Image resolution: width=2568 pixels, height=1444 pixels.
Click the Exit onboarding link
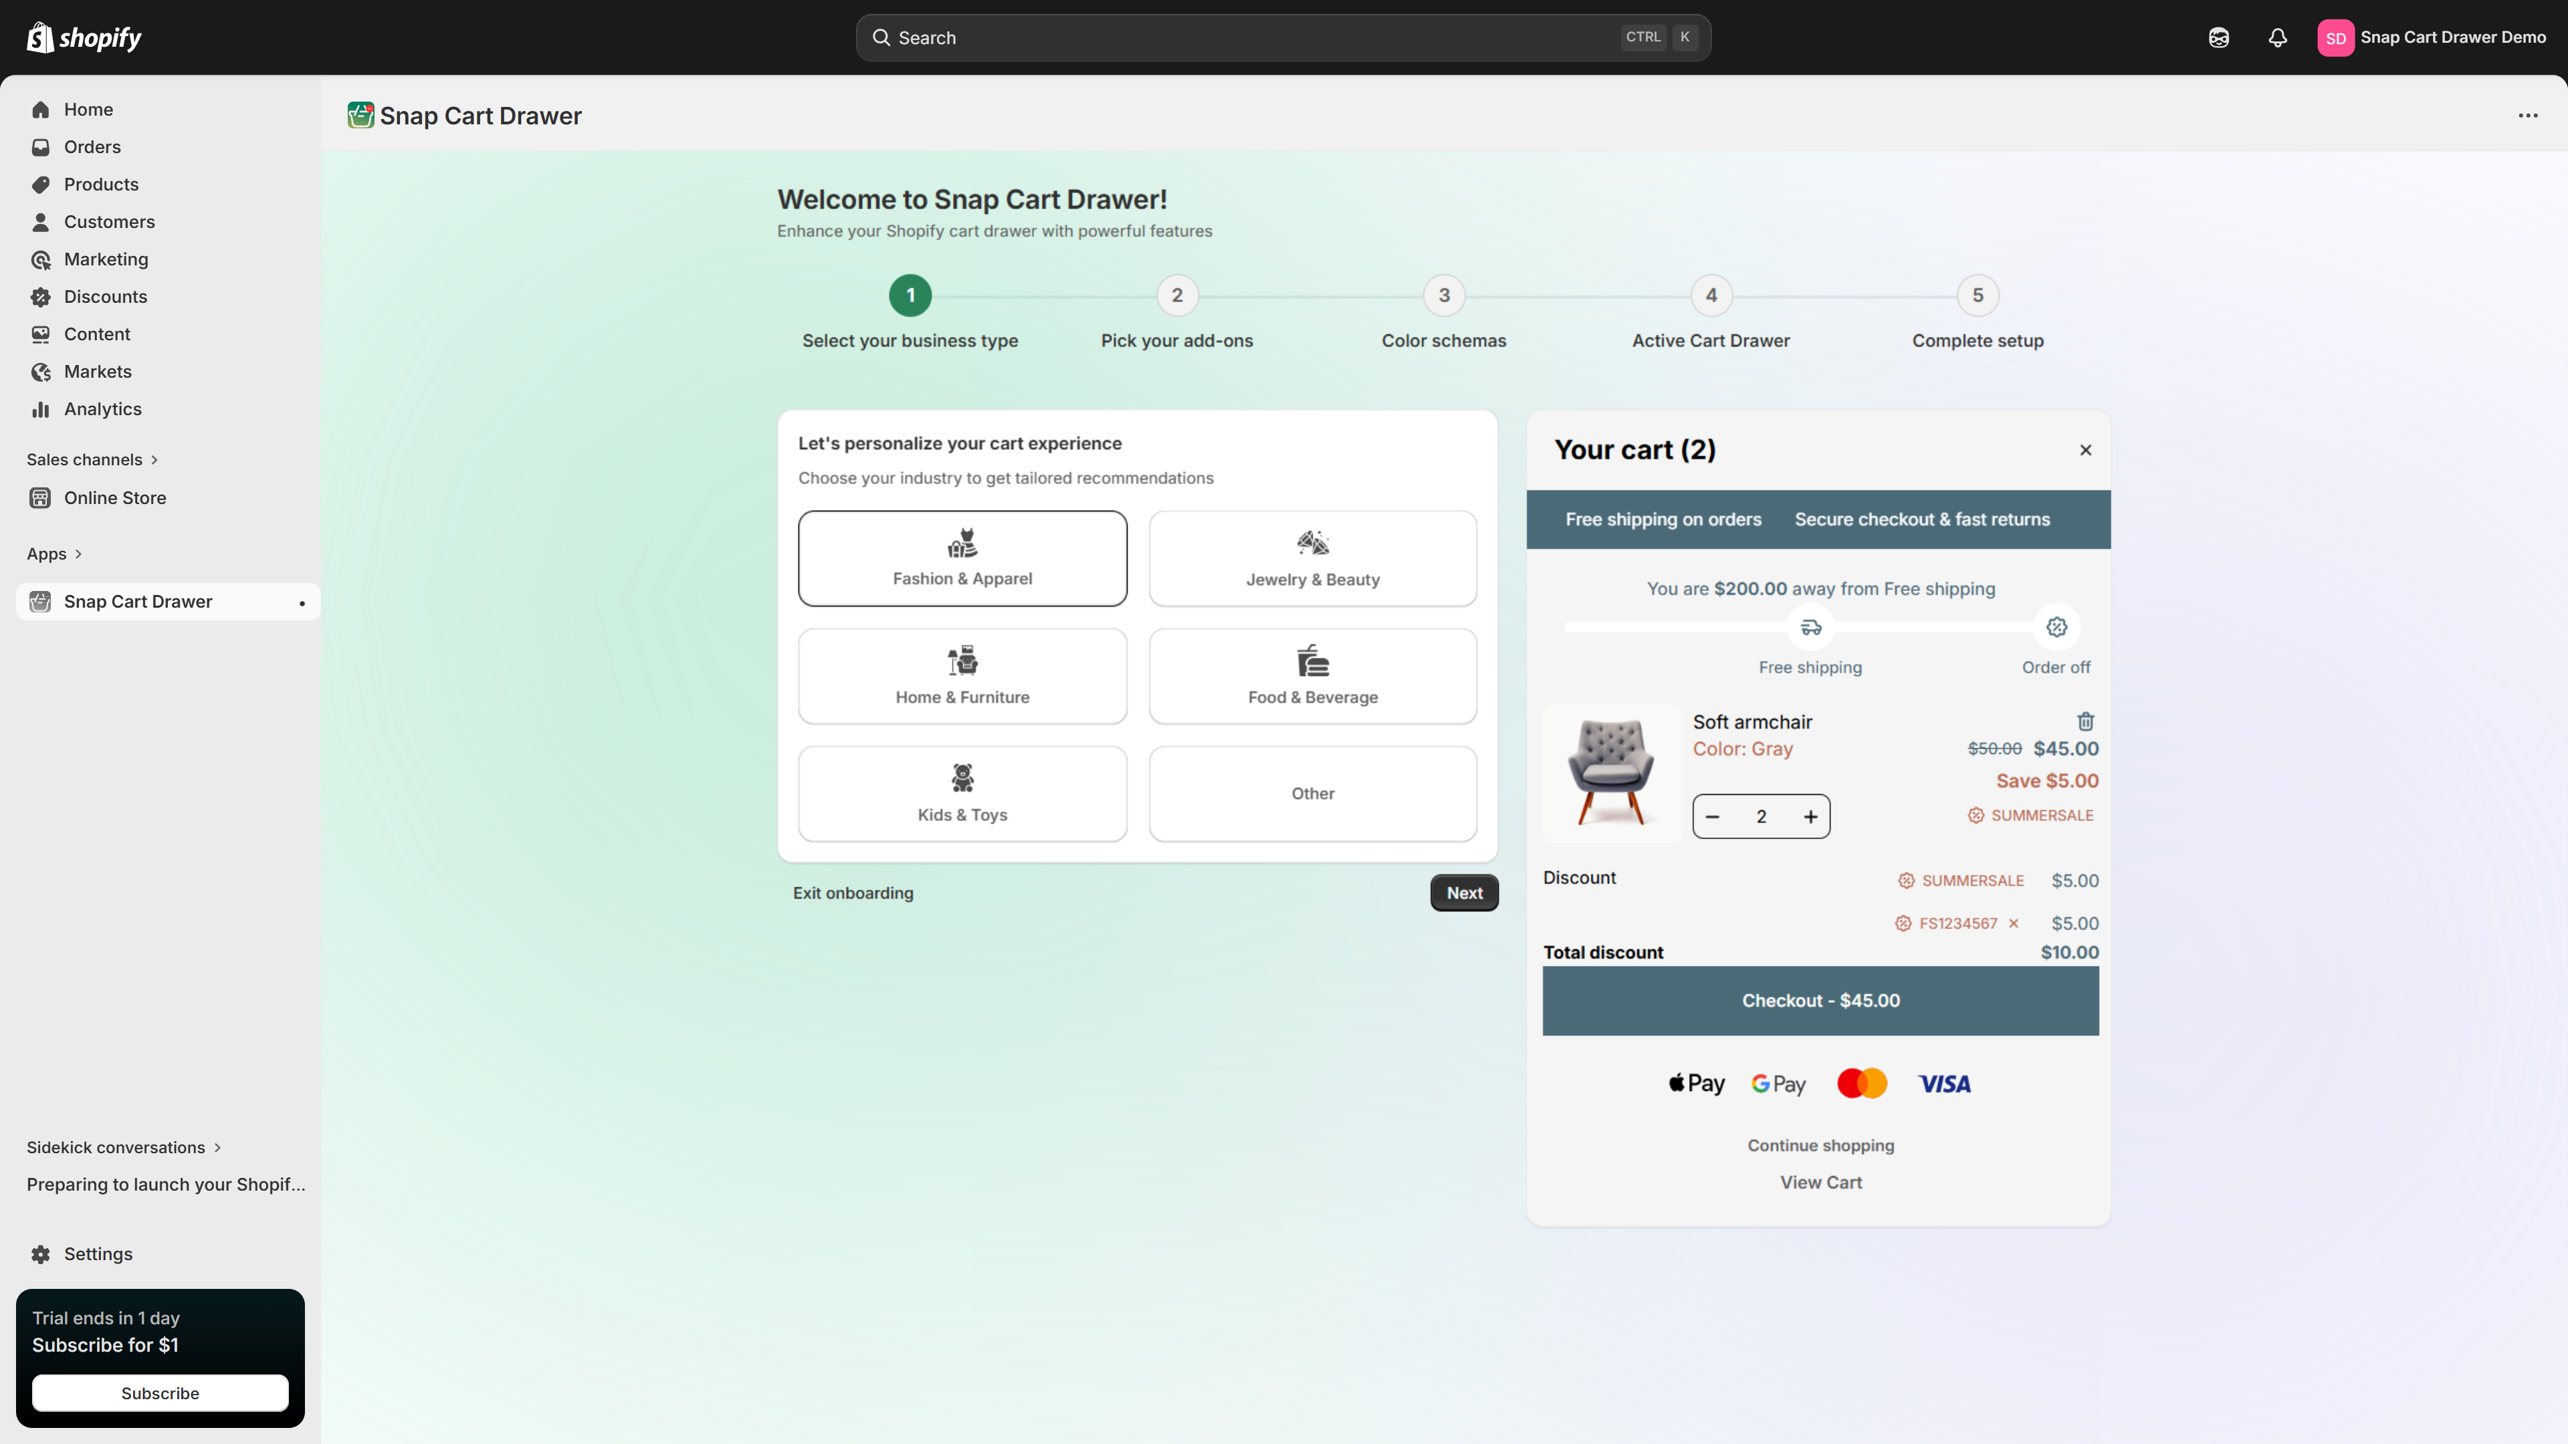(853, 892)
